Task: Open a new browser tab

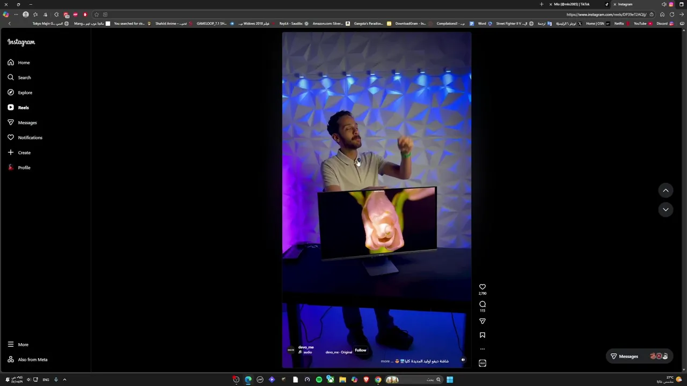Action: click(x=542, y=4)
